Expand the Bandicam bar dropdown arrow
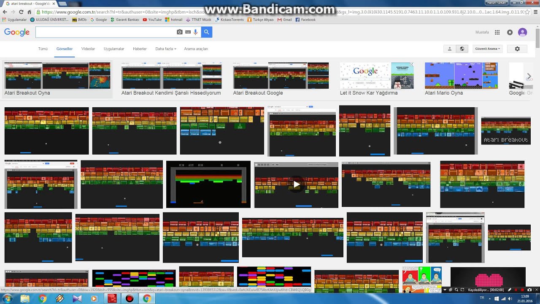Viewport: 540px width, 304px height. pos(445,290)
